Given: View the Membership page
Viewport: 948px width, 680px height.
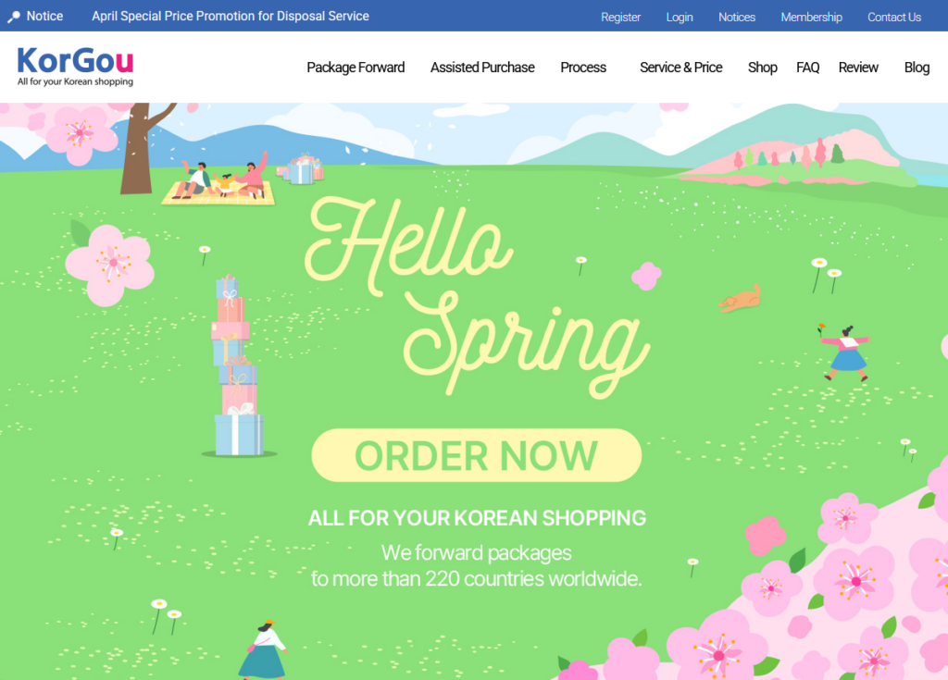Looking at the screenshot, I should click(811, 17).
